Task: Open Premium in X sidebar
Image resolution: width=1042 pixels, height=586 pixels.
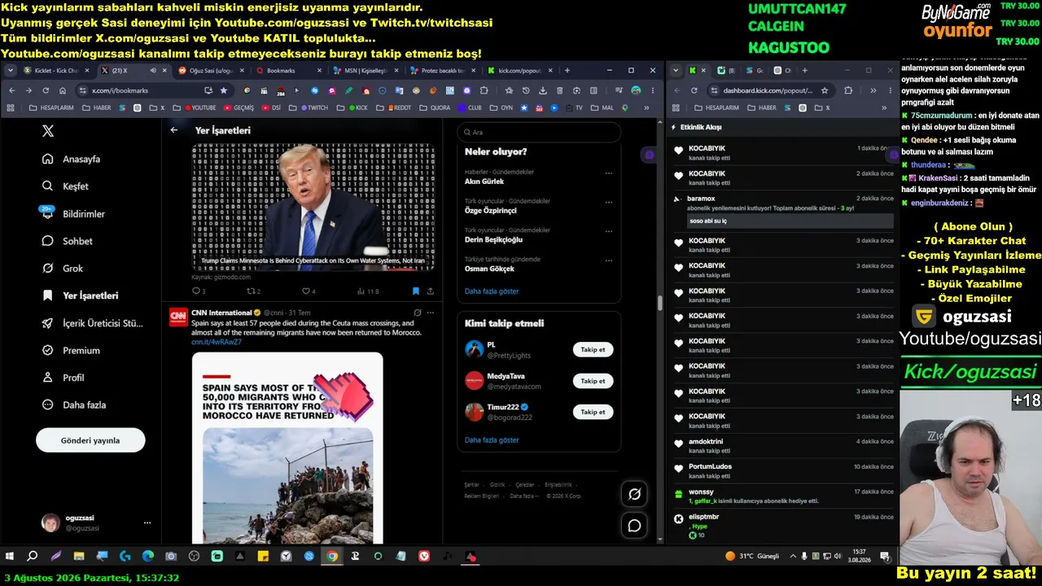Action: [71, 350]
